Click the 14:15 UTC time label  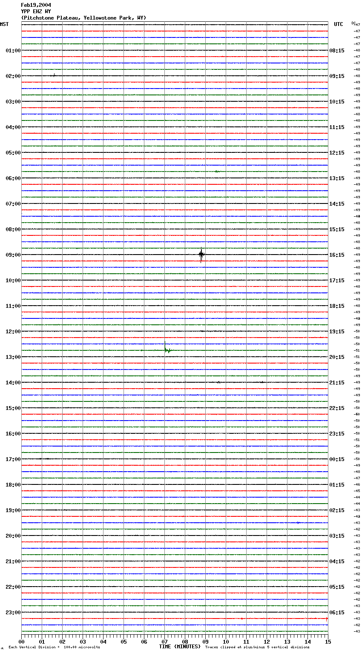337,204
